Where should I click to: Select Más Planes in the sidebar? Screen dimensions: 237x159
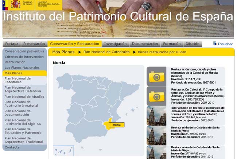coord(24,73)
